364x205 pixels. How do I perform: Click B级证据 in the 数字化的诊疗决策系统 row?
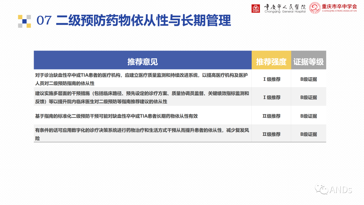pos(308,134)
